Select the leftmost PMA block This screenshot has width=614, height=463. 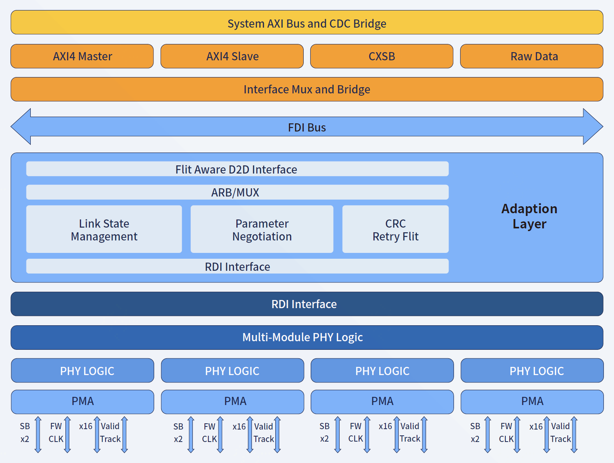(83, 402)
